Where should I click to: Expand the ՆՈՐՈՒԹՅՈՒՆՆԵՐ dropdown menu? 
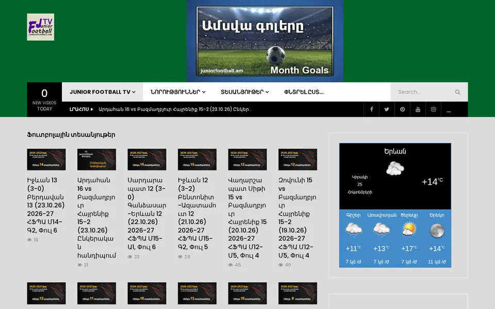click(178, 92)
